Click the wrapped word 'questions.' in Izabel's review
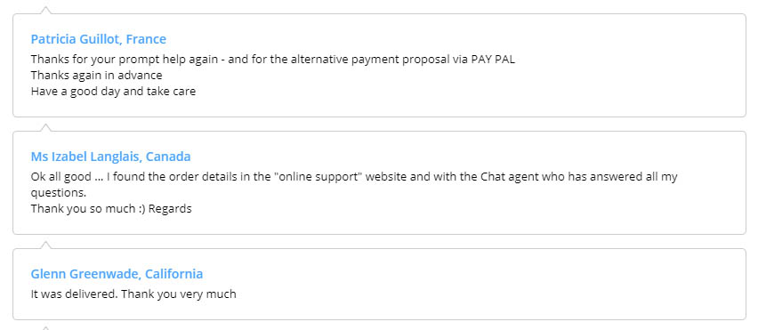758x330 pixels. [x=59, y=193]
